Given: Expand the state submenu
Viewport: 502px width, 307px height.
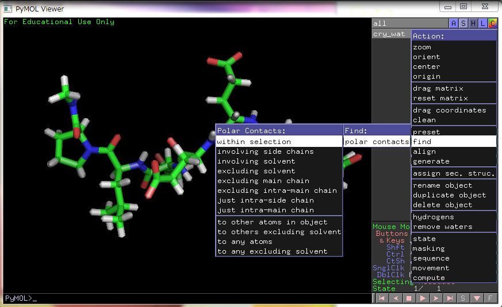Looking at the screenshot, I should [454, 239].
